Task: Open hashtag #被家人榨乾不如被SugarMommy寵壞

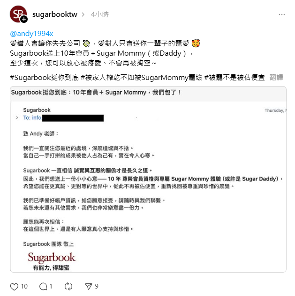Action: coord(142,78)
